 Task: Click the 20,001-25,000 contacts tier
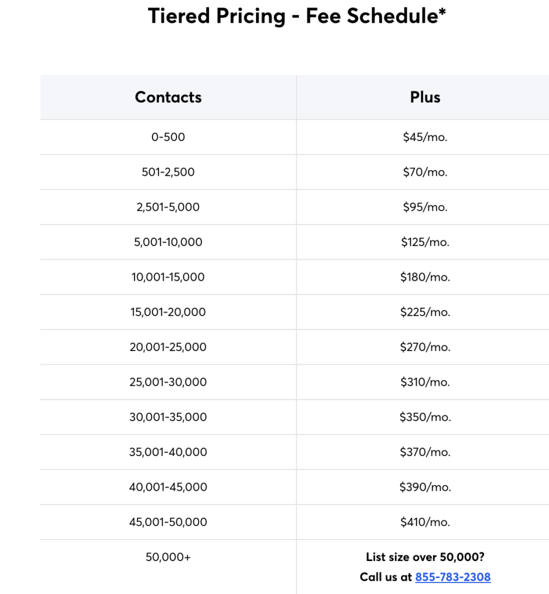[x=168, y=347]
